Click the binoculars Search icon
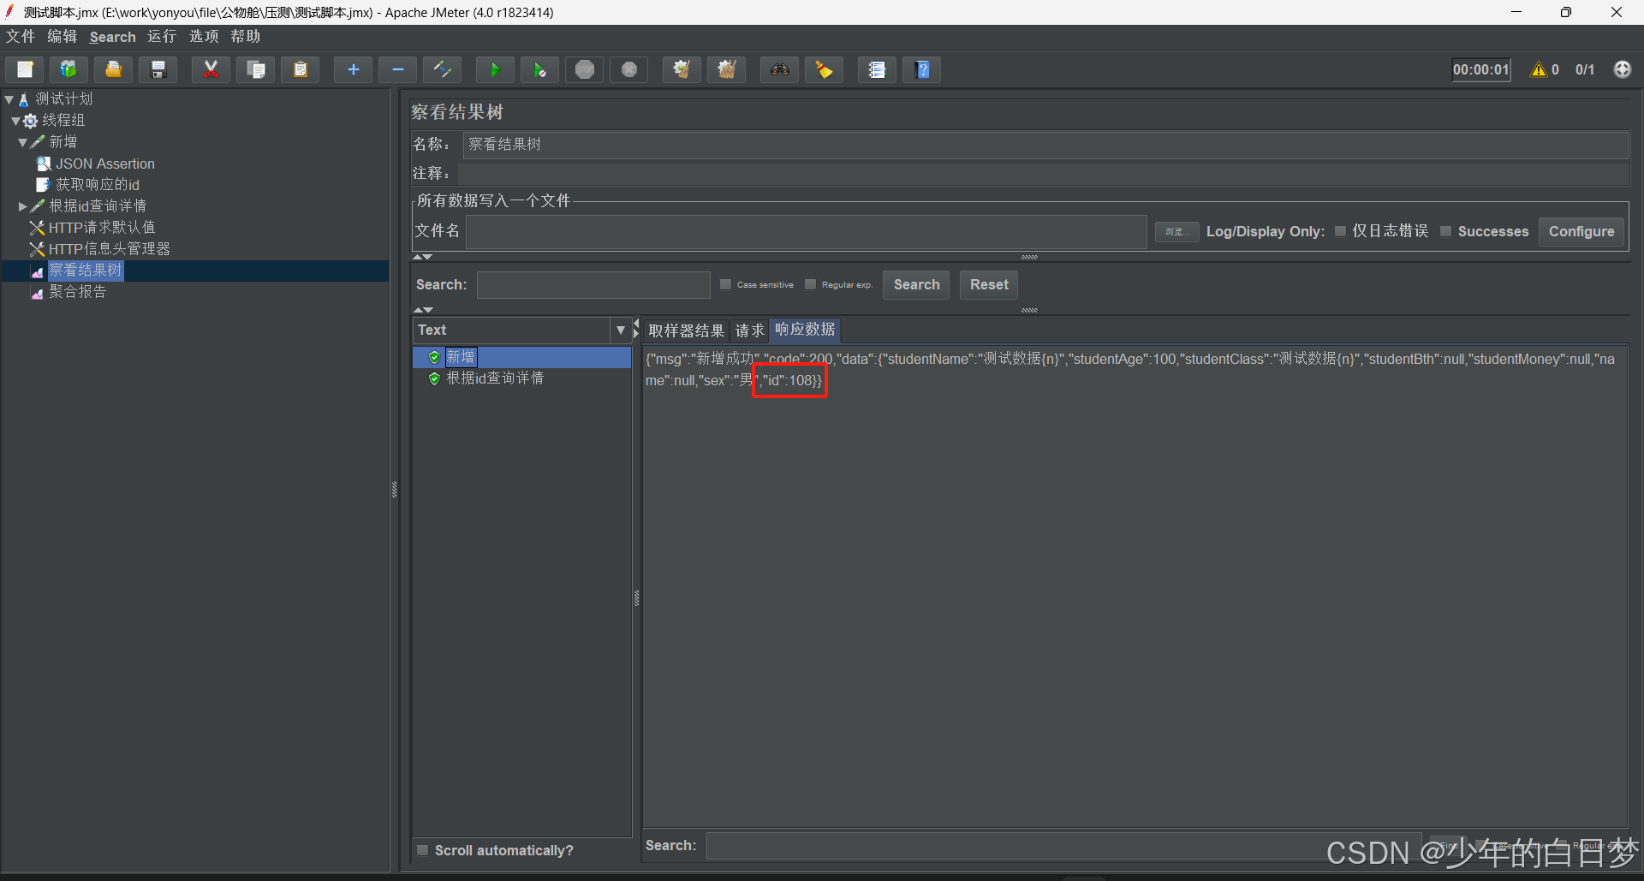 pyautogui.click(x=779, y=69)
